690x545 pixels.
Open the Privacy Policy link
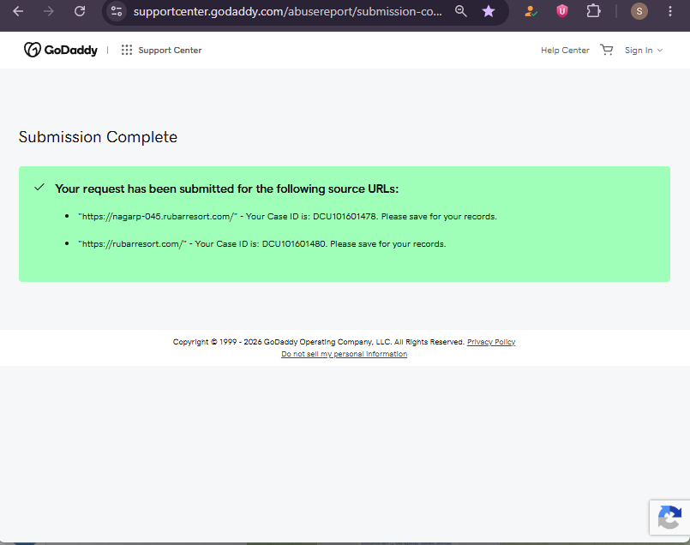(491, 342)
